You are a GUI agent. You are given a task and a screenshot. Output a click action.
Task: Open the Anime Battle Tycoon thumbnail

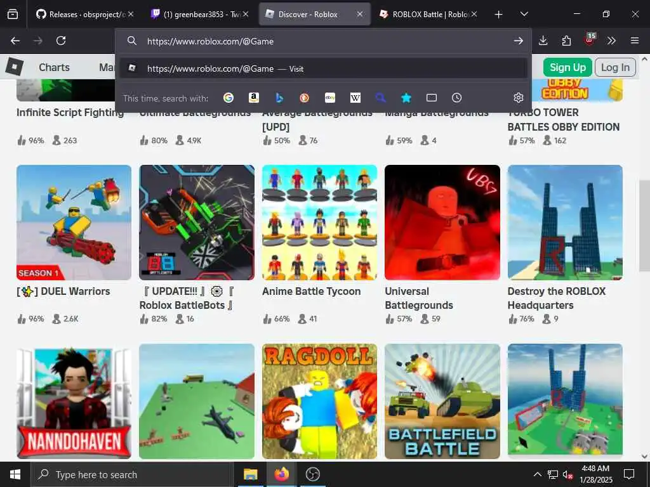tap(320, 223)
